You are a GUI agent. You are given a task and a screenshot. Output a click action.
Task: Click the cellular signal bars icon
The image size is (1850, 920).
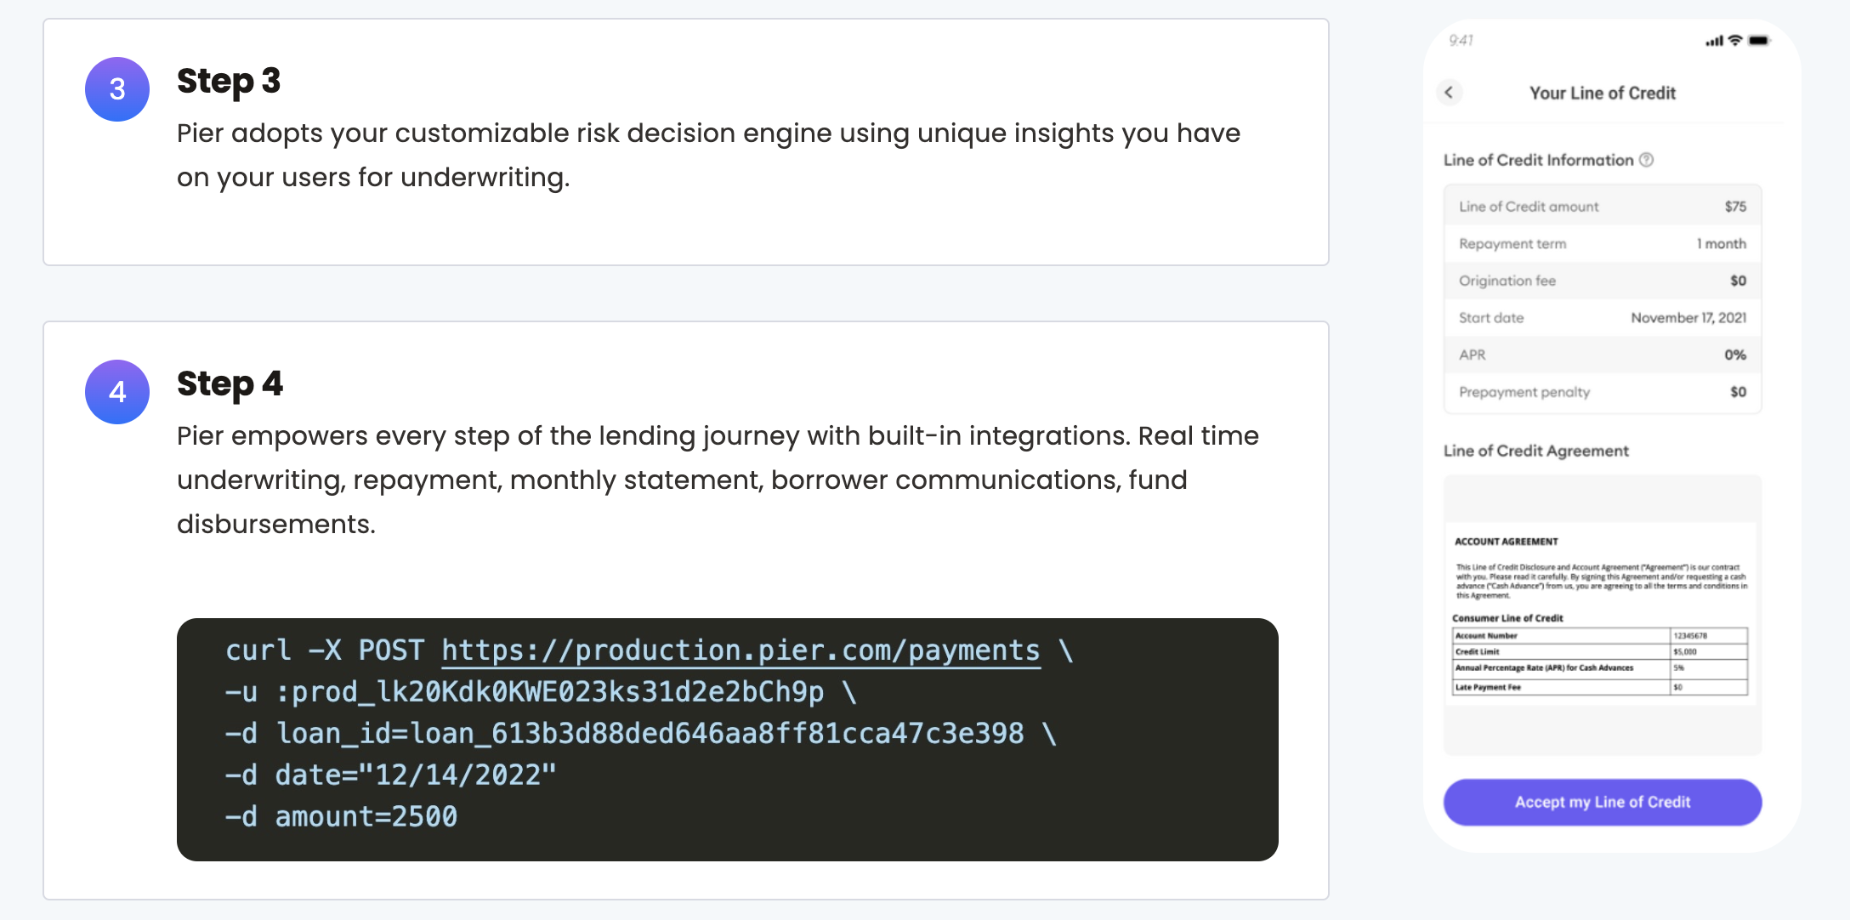point(1714,41)
